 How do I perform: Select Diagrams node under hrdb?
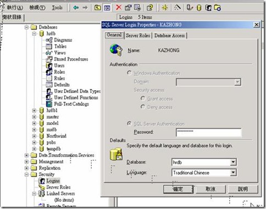[63, 40]
